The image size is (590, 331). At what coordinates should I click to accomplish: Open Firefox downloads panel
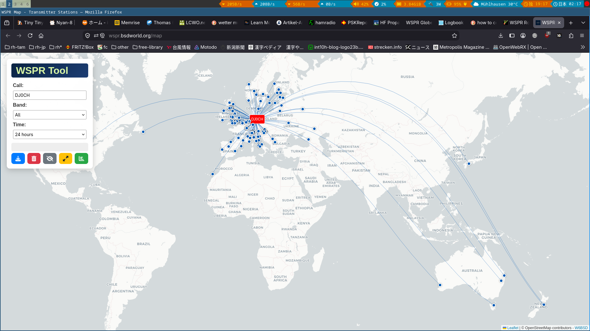[x=501, y=36]
